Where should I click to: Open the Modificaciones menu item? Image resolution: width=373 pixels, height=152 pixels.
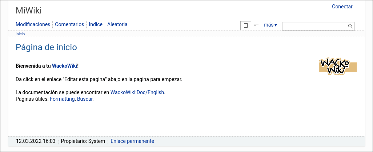[x=33, y=24]
